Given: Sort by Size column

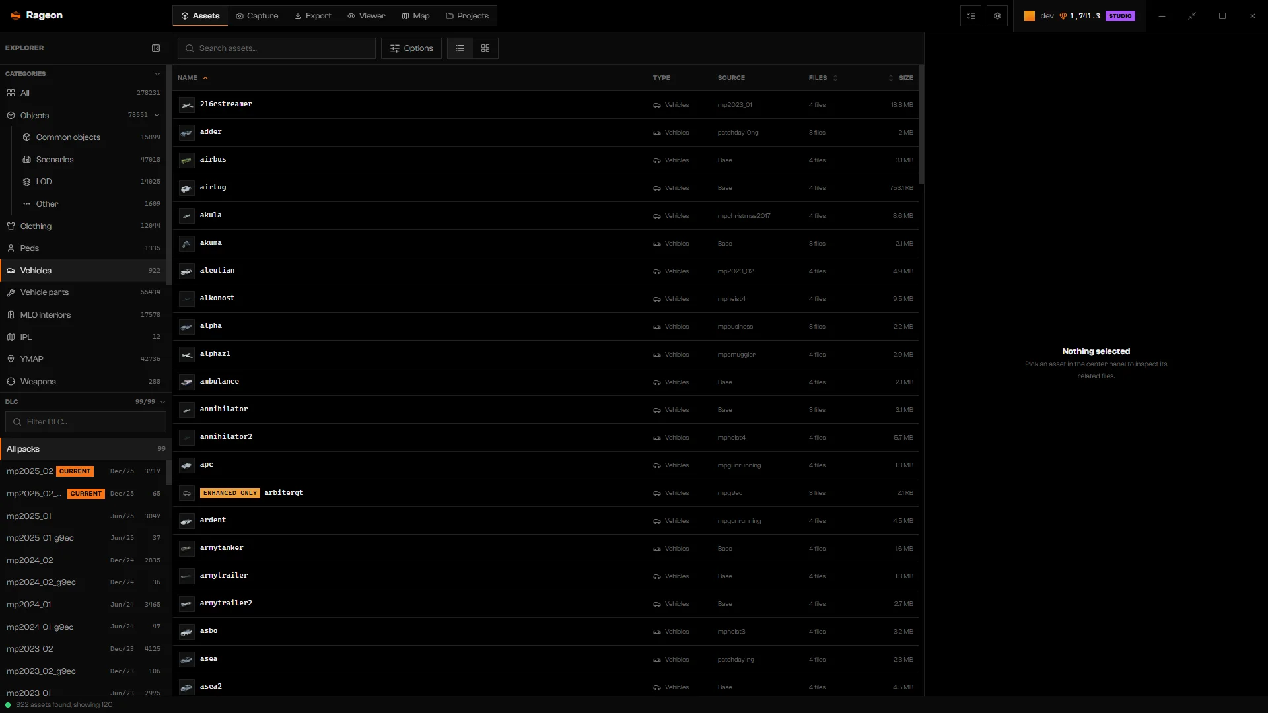Looking at the screenshot, I should pos(901,78).
